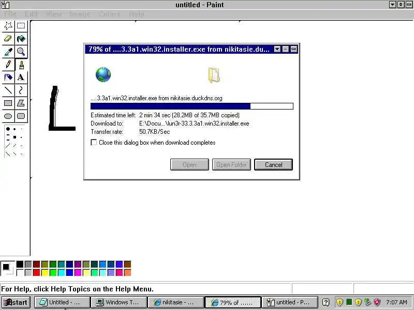414x310 pixels.
Task: Click the foreground/background color indicator box
Action: click(7, 268)
